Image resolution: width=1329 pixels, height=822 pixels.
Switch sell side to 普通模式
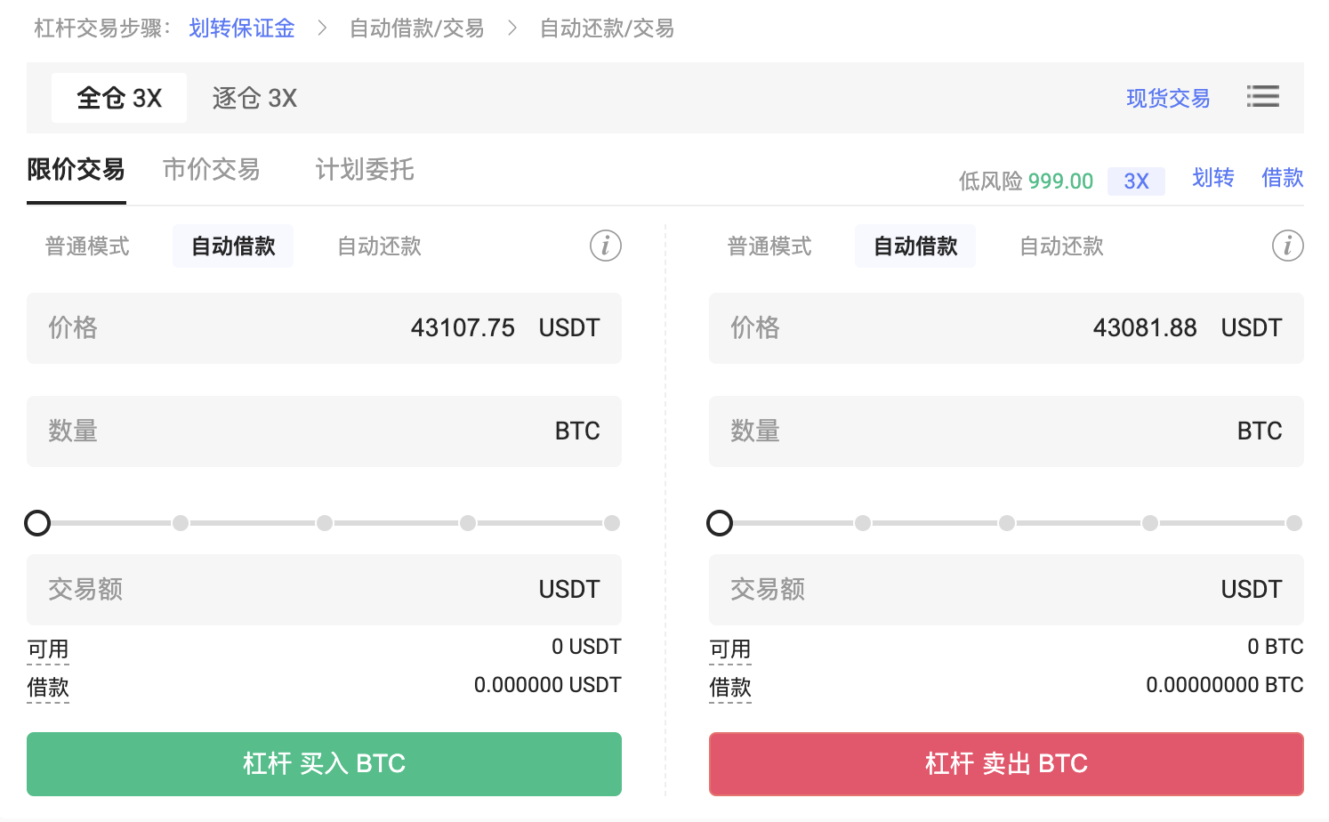(769, 246)
